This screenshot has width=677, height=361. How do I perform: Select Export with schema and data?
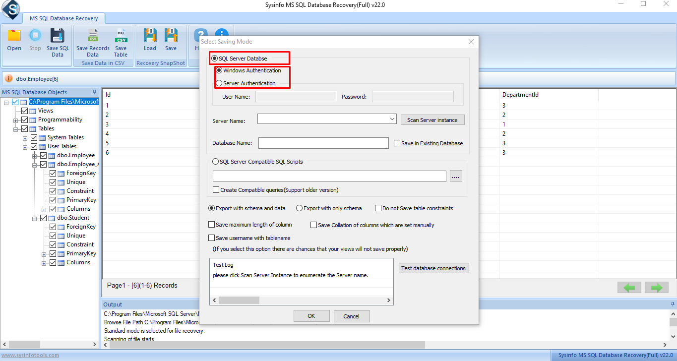click(x=212, y=208)
